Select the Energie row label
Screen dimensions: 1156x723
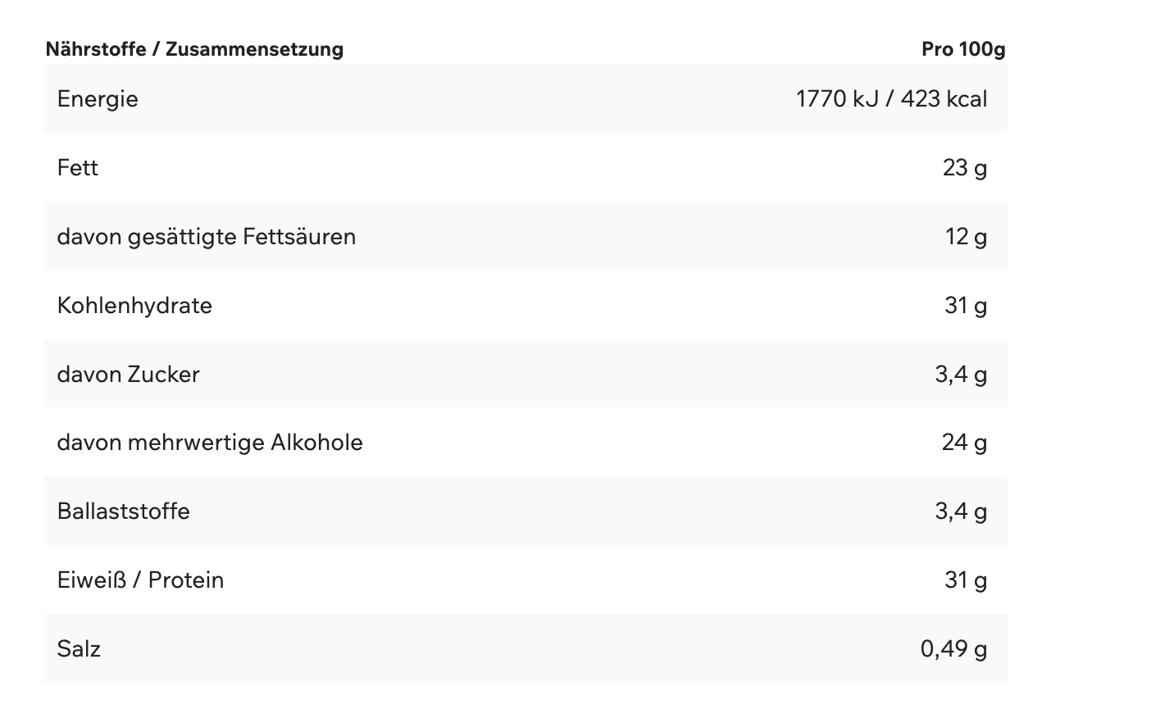tap(98, 99)
